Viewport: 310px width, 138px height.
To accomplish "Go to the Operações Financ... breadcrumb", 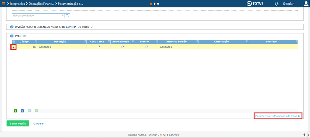I will (x=41, y=4).
